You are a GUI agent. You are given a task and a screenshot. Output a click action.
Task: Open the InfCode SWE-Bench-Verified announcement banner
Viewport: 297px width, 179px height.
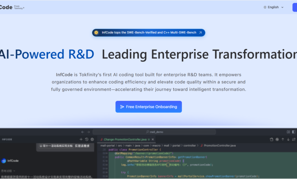click(148, 33)
